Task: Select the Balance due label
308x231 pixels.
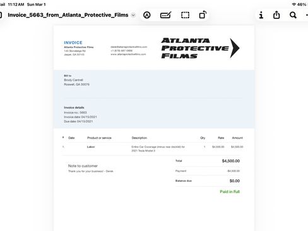Action: point(184,181)
